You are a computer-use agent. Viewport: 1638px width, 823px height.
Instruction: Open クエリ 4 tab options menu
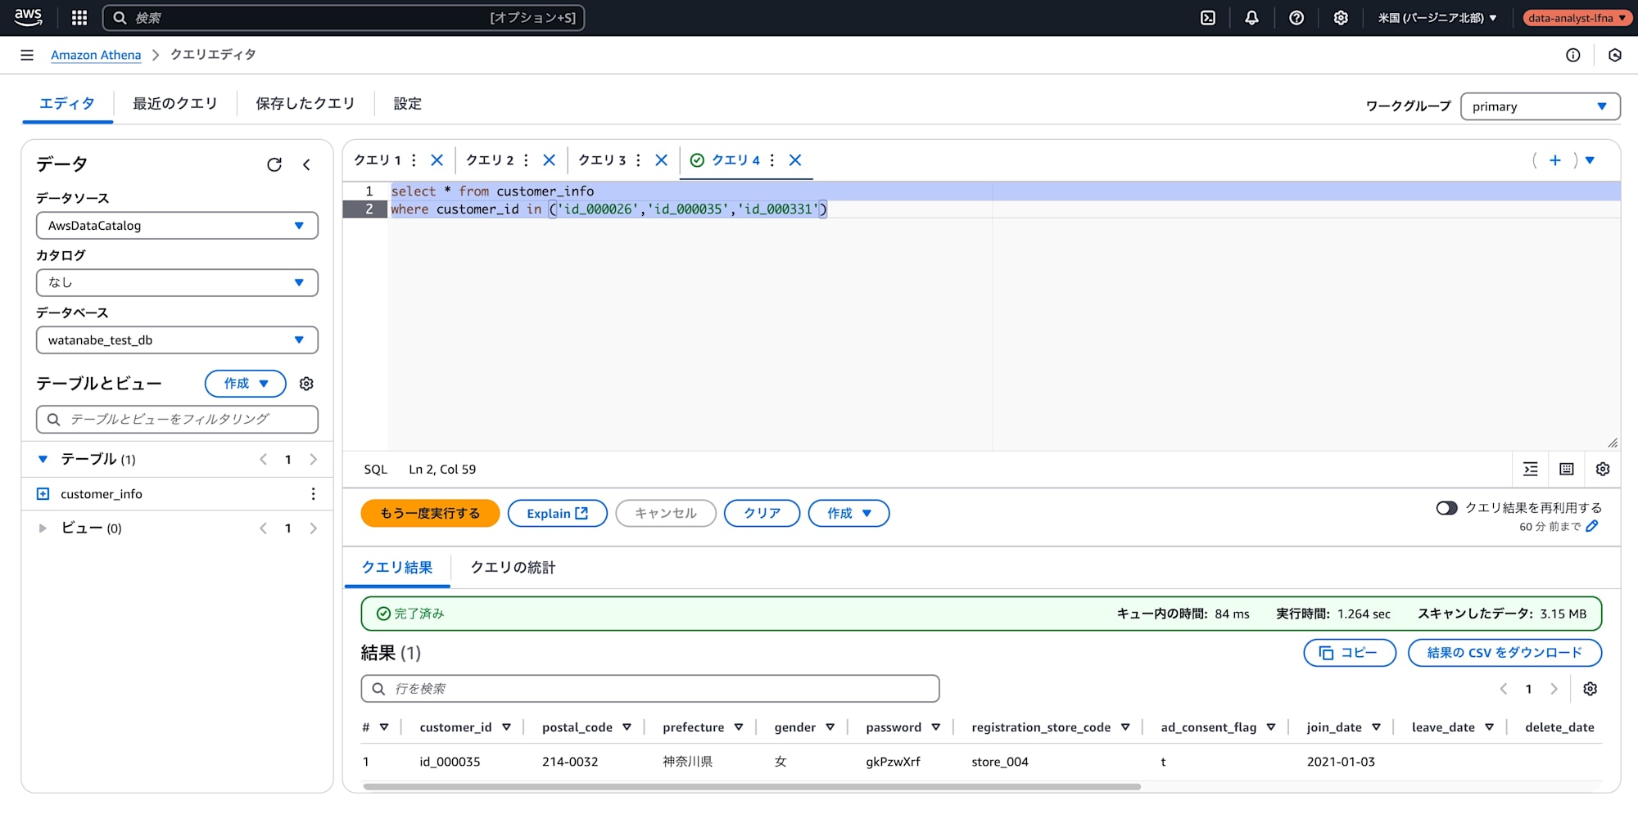(x=771, y=160)
